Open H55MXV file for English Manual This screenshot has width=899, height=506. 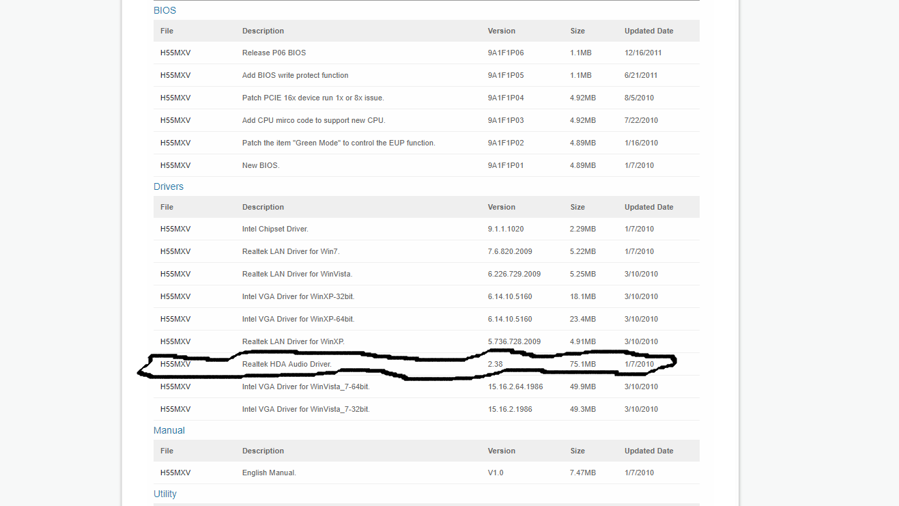175,473
